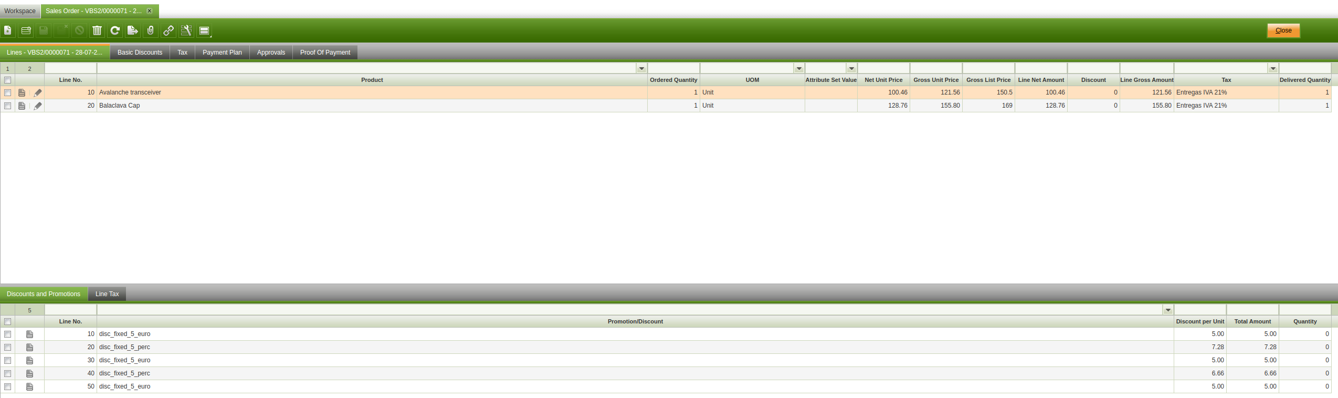
Task: Click the Gross Unit Price filter field
Action: coord(936,69)
